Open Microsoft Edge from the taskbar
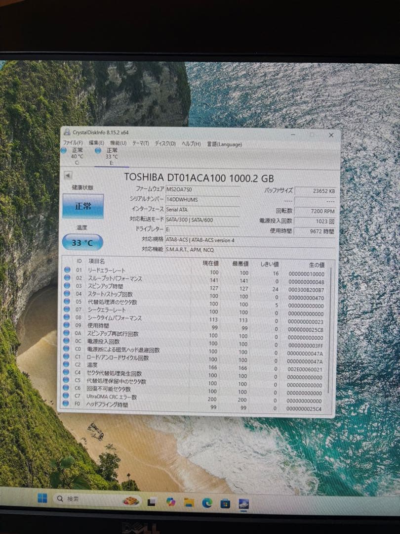Screen dimensions: 400x534 pyautogui.click(x=207, y=503)
